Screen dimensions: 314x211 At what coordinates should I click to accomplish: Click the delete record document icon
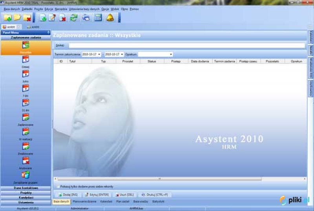62,18
